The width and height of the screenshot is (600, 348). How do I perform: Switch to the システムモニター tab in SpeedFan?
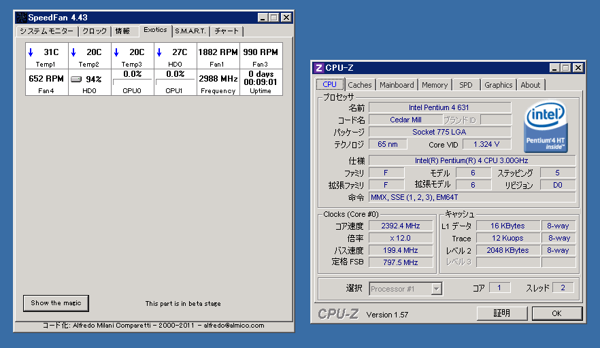[x=47, y=31]
